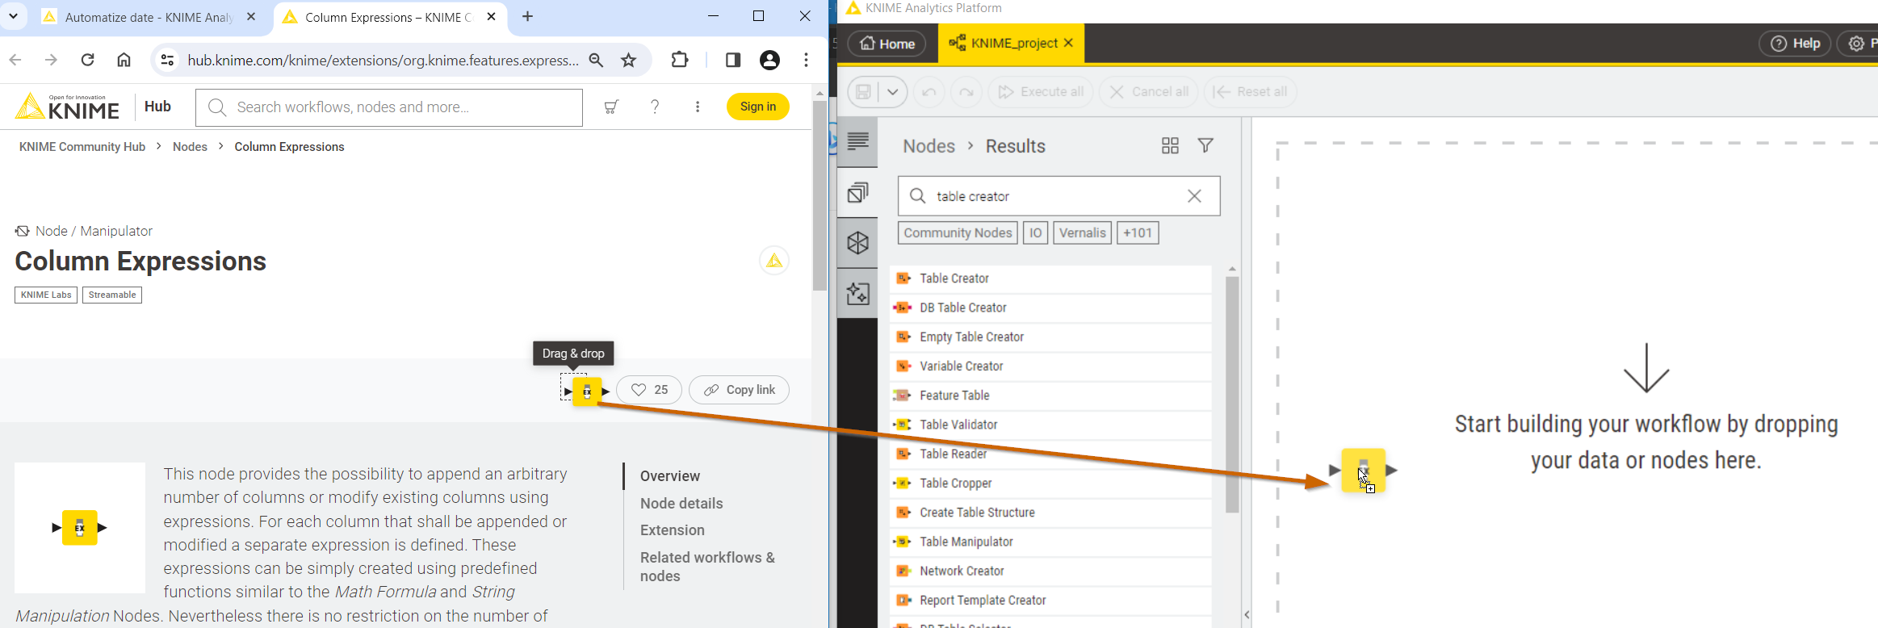Click the Copy link button
Viewport: 1878px width, 628px height.
click(x=739, y=390)
